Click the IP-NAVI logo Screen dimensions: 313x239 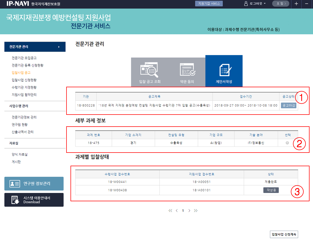coord(18,4)
